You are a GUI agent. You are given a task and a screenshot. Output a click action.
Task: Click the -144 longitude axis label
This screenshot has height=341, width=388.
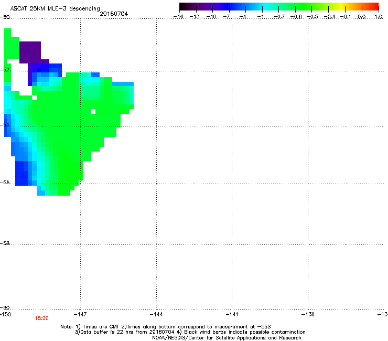coord(156,314)
